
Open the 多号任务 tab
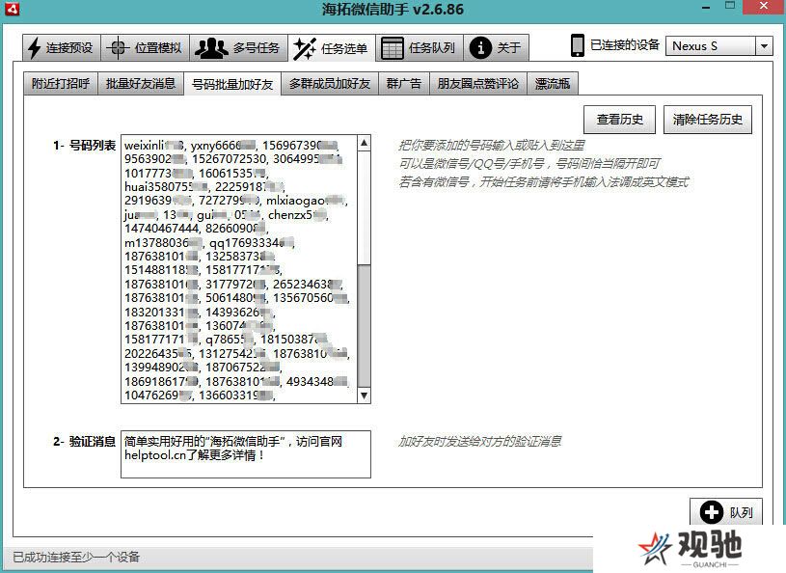pos(238,48)
